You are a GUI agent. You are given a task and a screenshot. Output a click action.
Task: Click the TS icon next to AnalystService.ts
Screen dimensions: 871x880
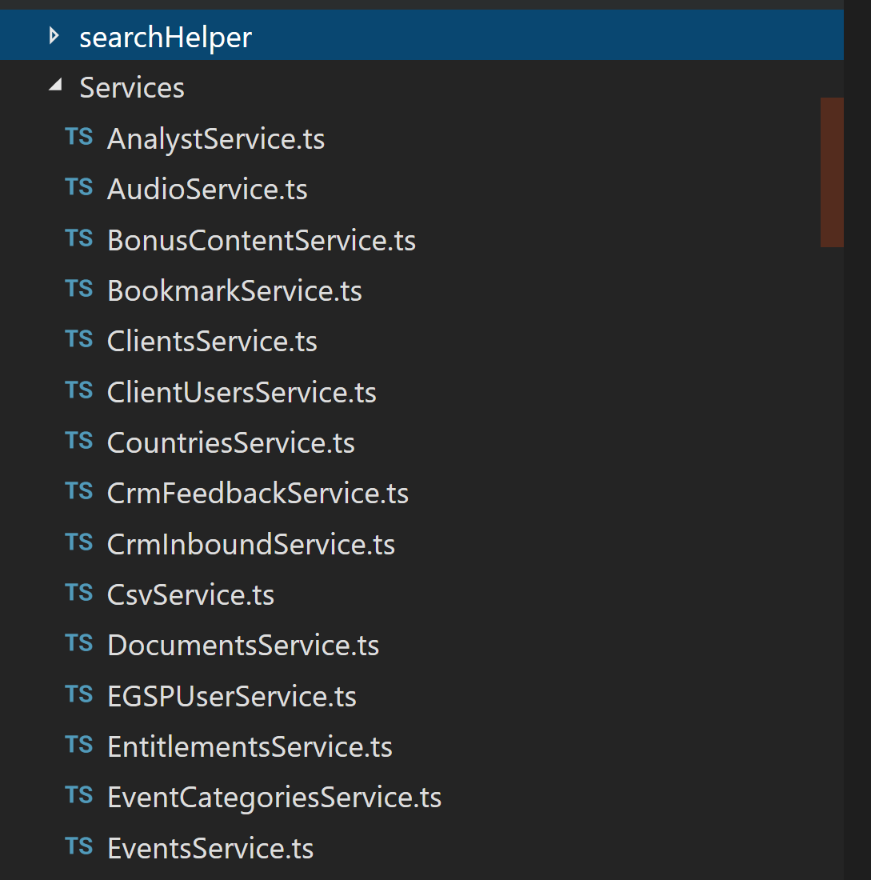click(78, 137)
